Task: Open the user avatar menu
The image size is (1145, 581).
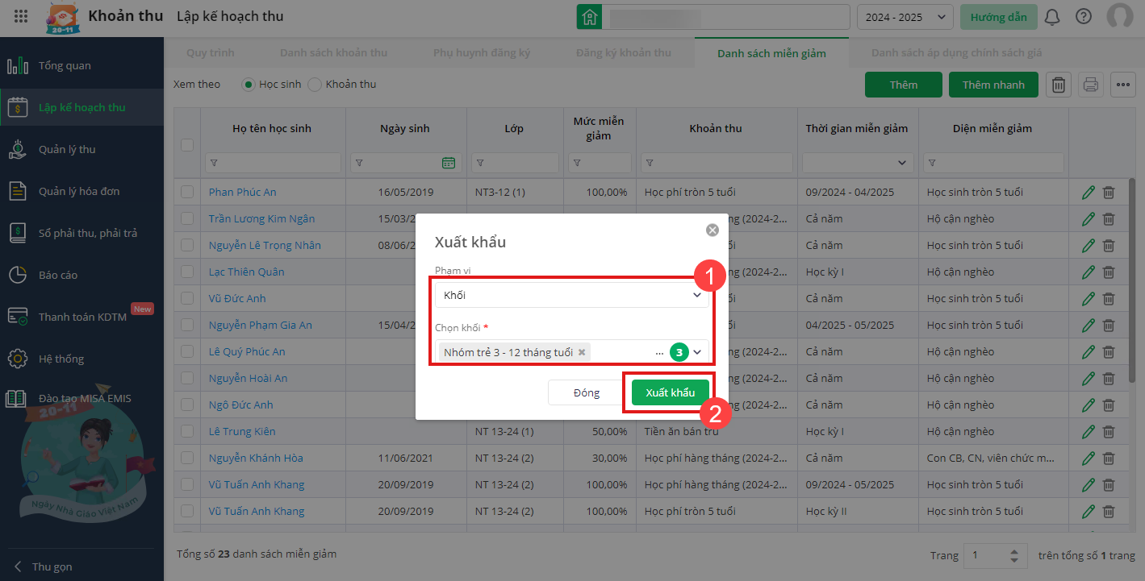Action: 1120,17
